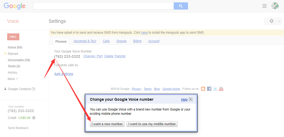
Task: Open Inbox (60) in sidebar
Action: tap(15, 47)
